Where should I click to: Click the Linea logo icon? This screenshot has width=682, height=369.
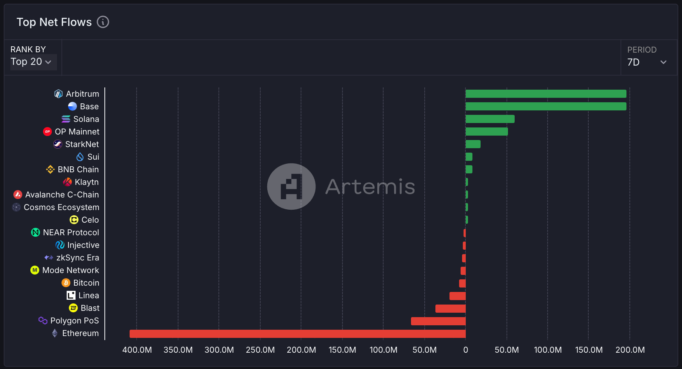pos(71,295)
